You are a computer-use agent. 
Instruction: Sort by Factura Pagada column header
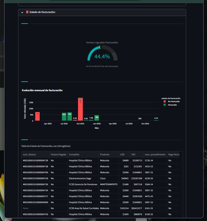coord(59,154)
